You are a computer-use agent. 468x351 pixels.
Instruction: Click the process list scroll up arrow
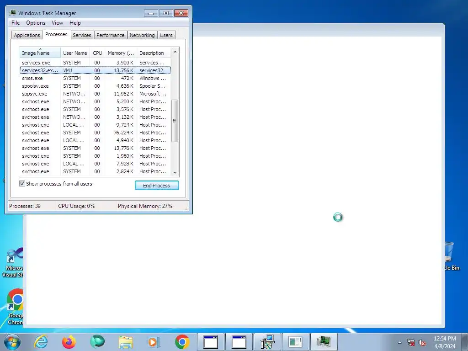point(175,52)
